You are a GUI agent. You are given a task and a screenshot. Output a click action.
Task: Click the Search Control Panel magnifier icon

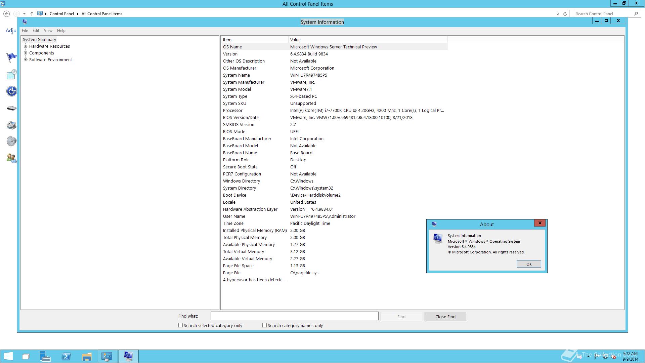tap(636, 14)
